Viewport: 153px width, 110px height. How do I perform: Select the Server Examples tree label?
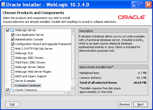[25, 81]
